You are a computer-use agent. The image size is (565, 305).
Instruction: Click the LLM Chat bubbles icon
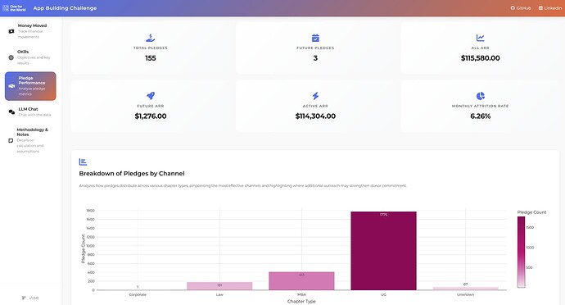pyautogui.click(x=11, y=112)
